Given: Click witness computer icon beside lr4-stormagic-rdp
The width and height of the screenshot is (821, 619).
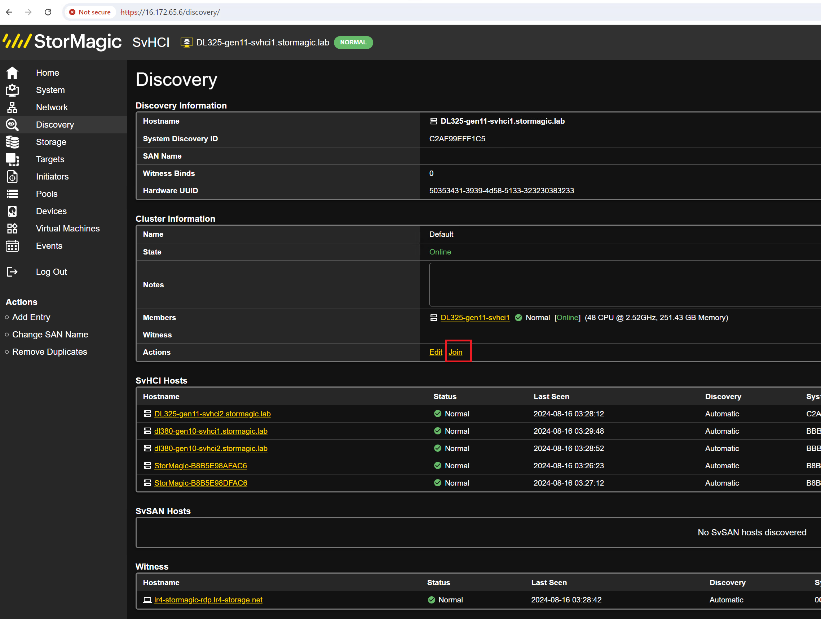Looking at the screenshot, I should [x=147, y=600].
